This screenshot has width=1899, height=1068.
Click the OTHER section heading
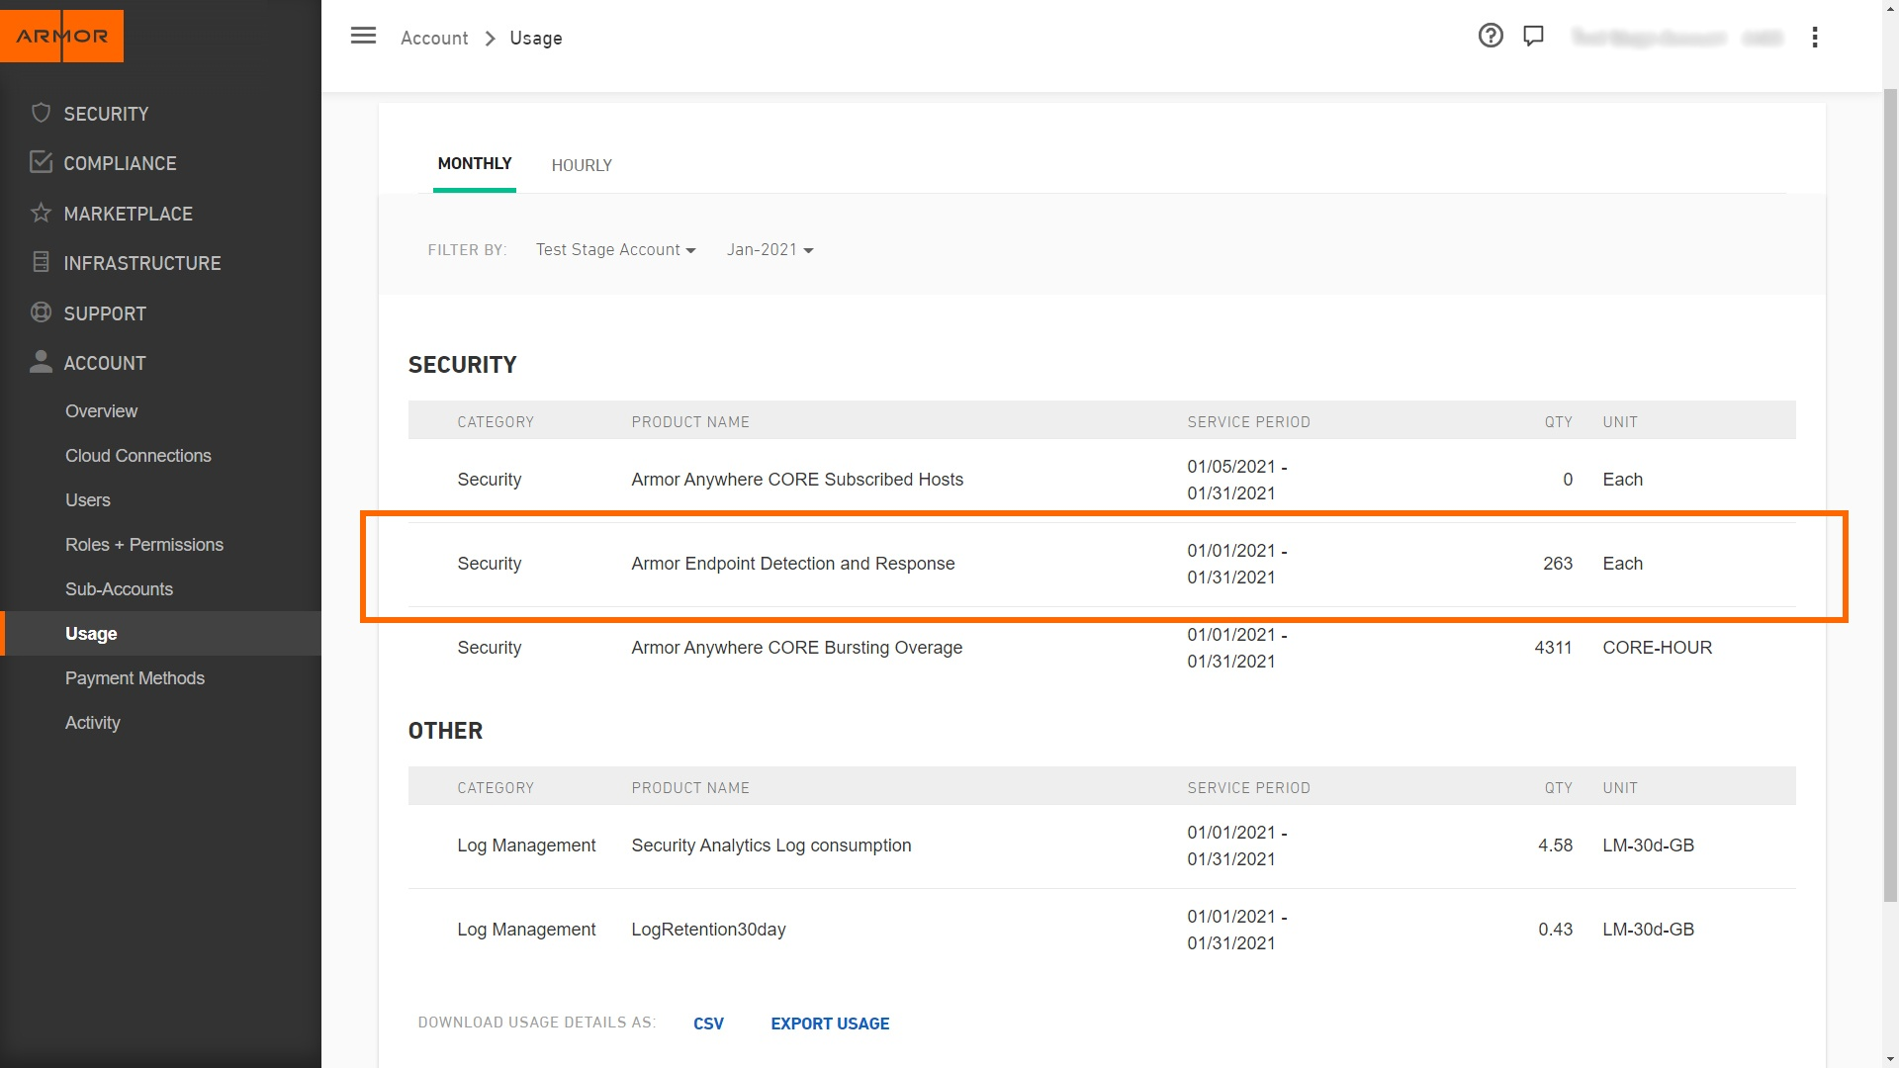(445, 731)
